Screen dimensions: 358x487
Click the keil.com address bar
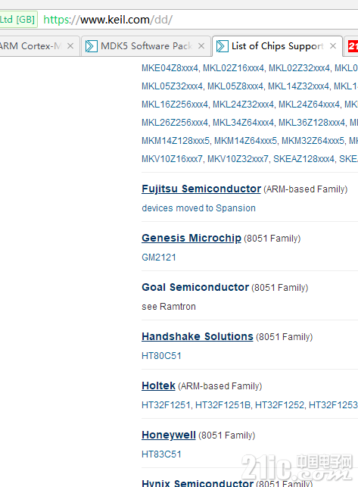click(x=199, y=20)
